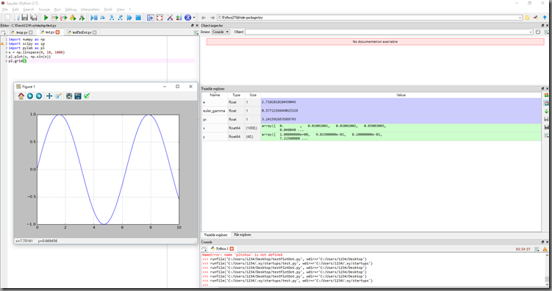The image size is (552, 291).
Task: Open Preferences tools icon
Action: [170, 17]
